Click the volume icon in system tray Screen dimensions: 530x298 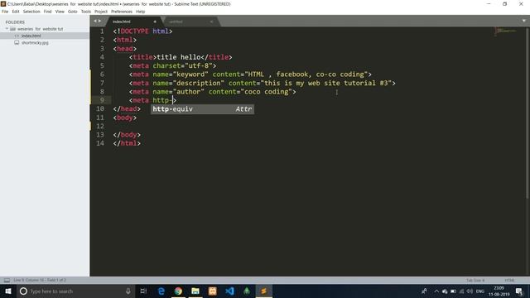point(470,291)
